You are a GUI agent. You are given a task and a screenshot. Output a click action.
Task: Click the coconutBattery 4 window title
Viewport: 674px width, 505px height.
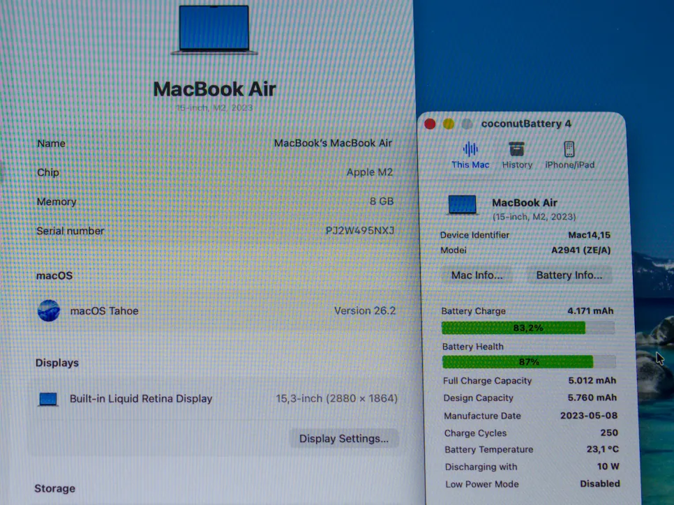coord(526,124)
